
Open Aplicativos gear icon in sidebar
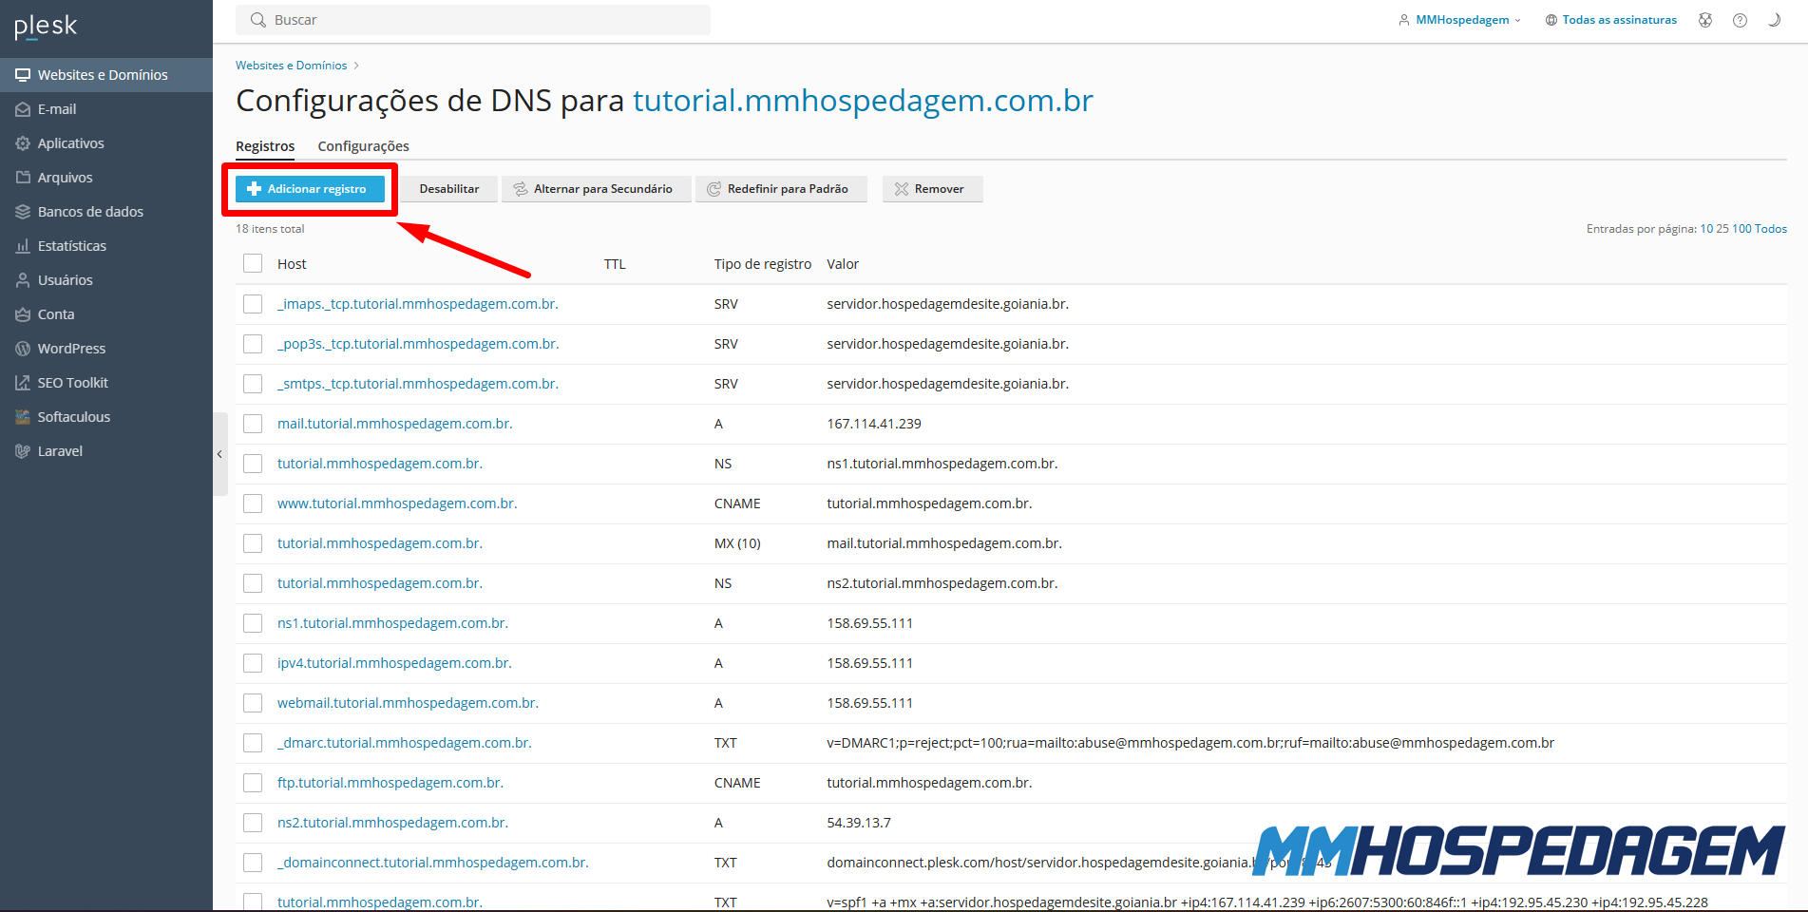point(23,143)
